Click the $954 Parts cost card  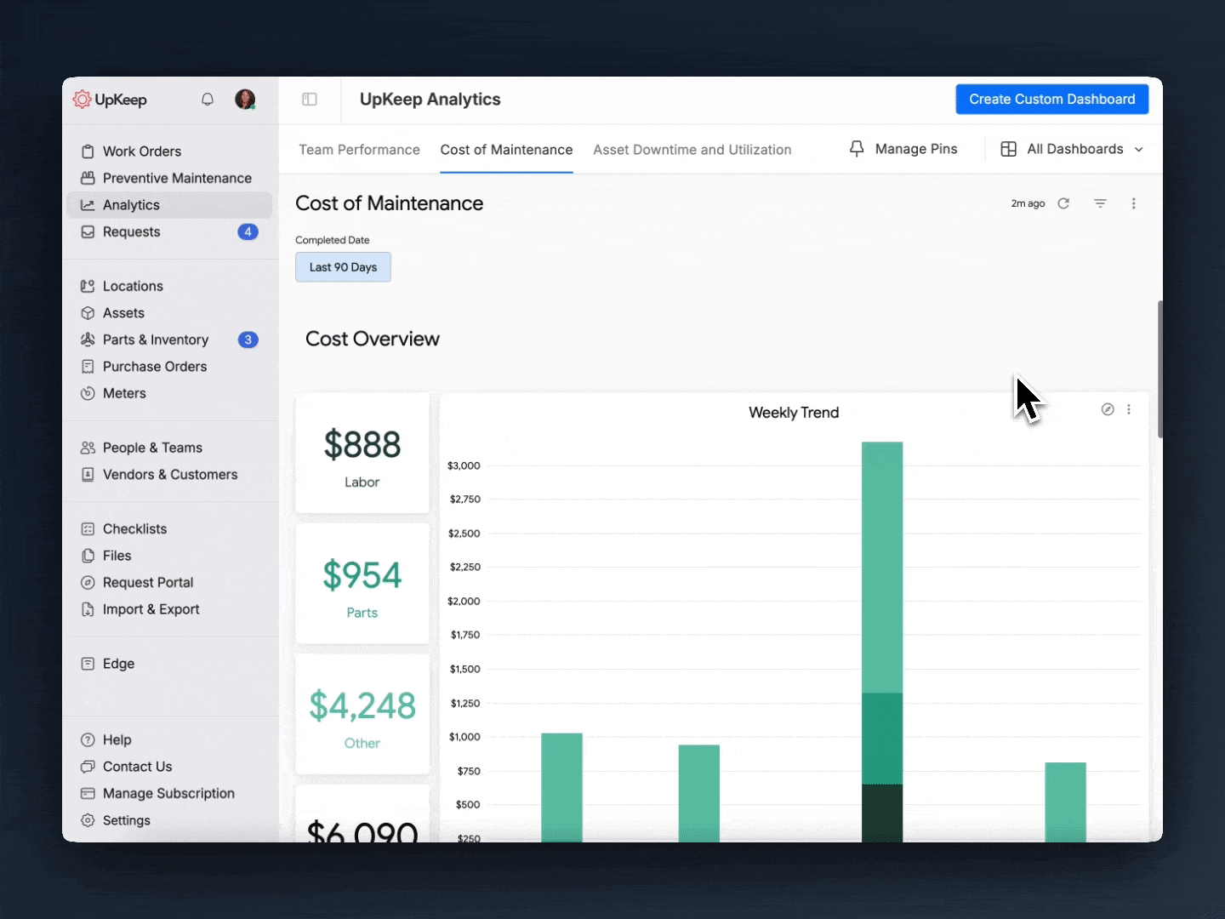pos(362,584)
